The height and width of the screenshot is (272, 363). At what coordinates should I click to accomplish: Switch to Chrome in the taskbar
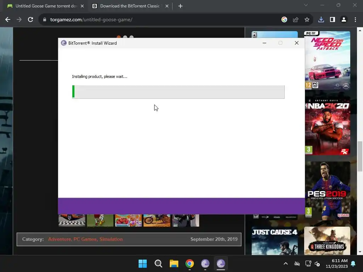(190, 263)
